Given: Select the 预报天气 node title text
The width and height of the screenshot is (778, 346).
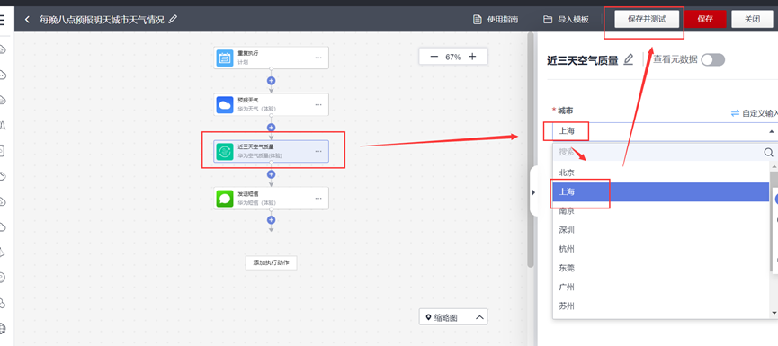Looking at the screenshot, I should coord(247,100).
